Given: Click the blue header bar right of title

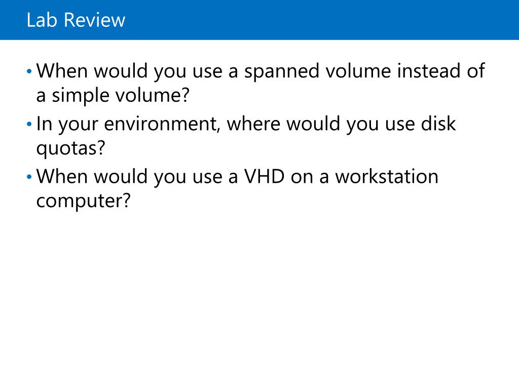Looking at the screenshot, I should tap(321, 20).
